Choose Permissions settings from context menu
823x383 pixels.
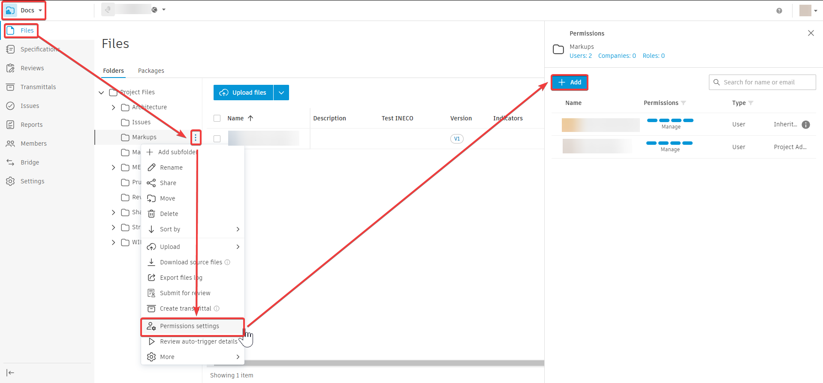[193, 326]
